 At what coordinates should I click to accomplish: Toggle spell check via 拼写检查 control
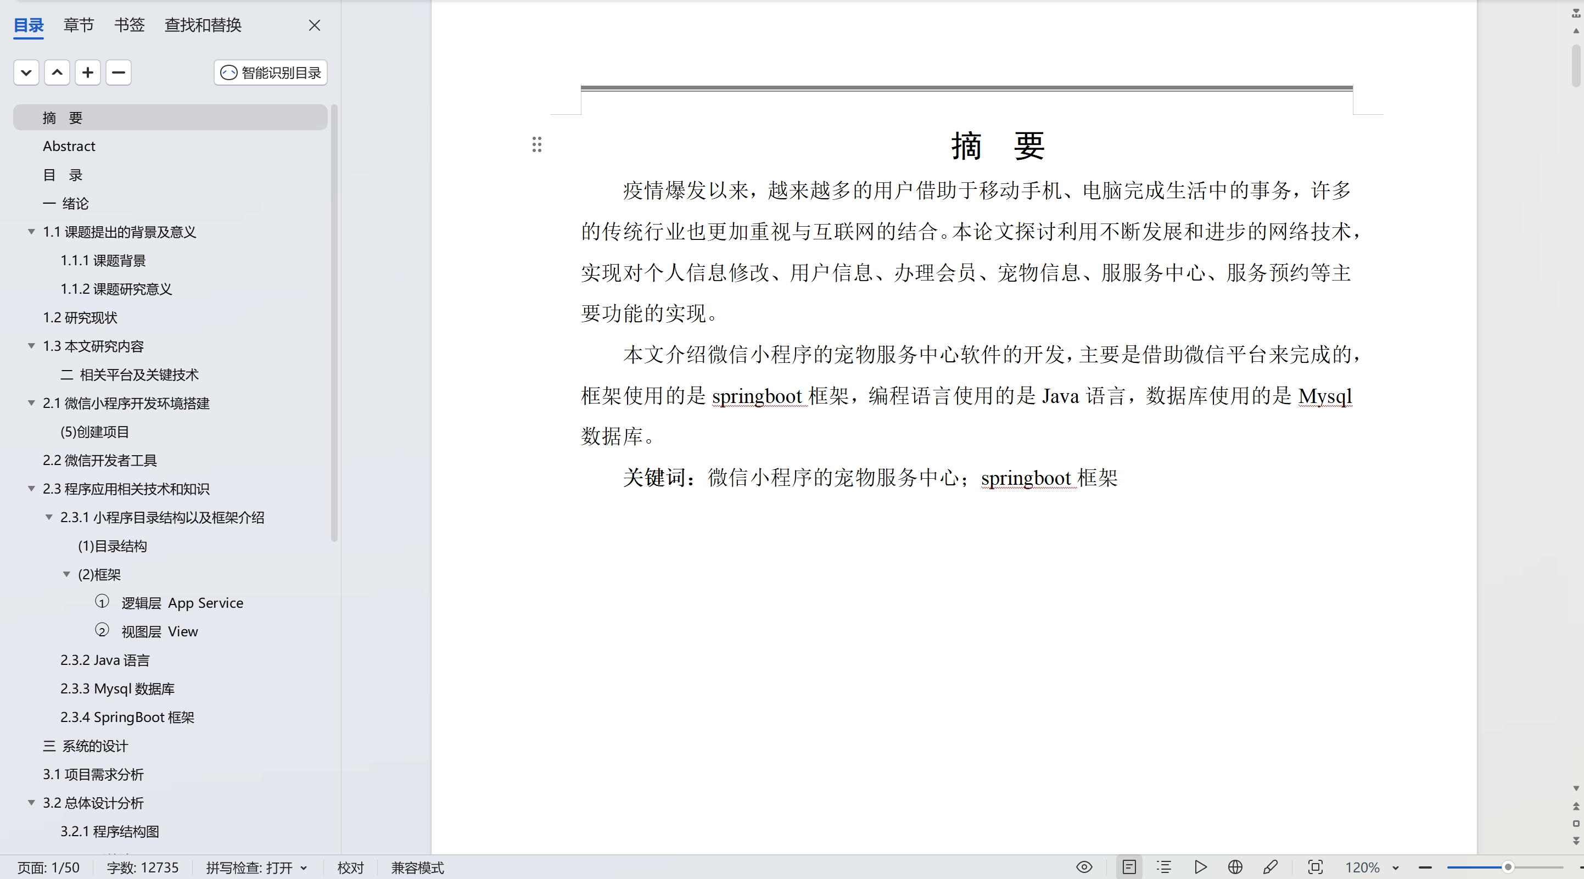click(x=256, y=868)
